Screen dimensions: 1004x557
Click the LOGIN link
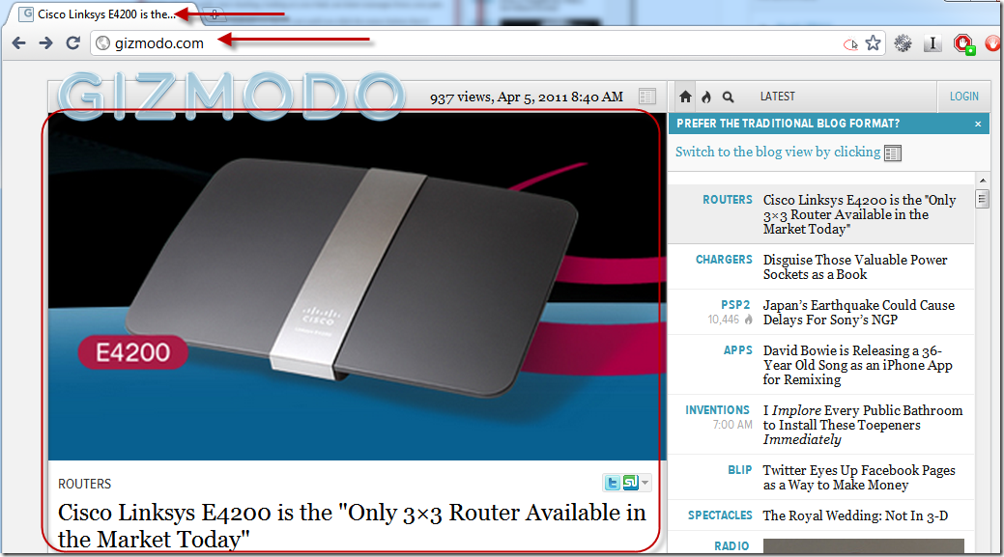click(x=963, y=97)
